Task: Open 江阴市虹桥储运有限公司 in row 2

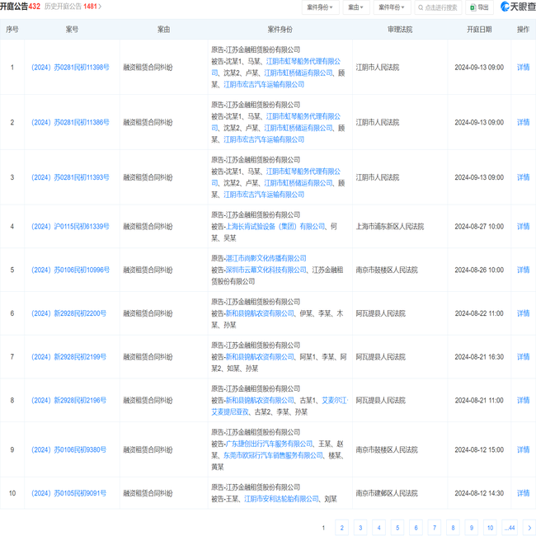Action: click(298, 128)
